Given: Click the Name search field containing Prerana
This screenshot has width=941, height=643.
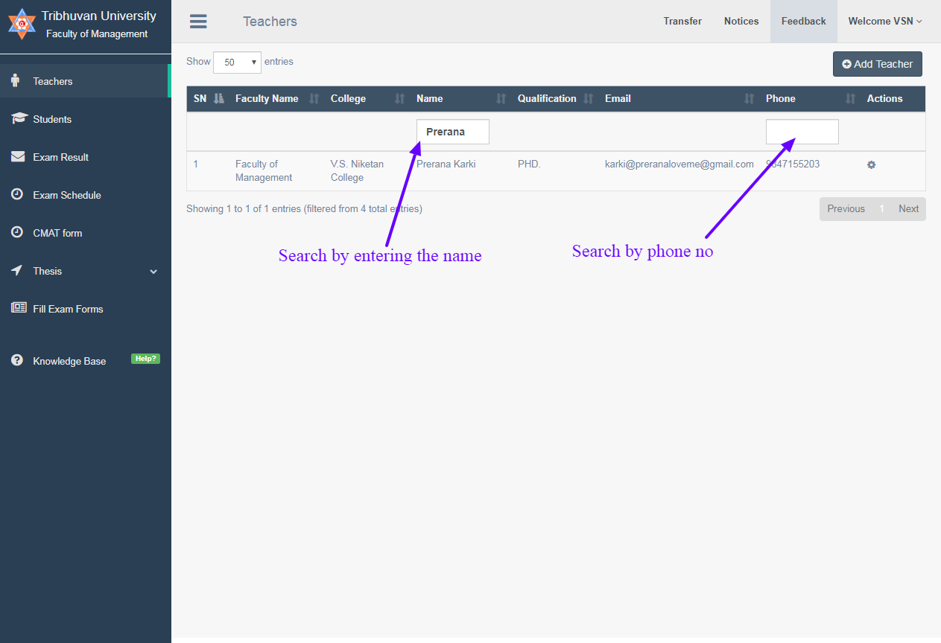Looking at the screenshot, I should (x=452, y=132).
